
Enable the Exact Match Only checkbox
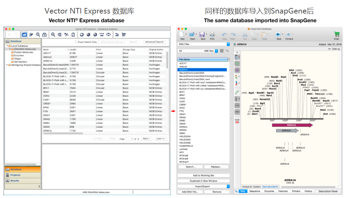[x=76, y=42]
